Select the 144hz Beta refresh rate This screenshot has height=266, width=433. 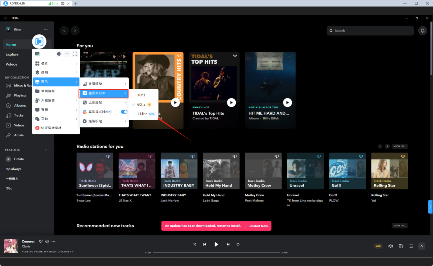point(142,114)
